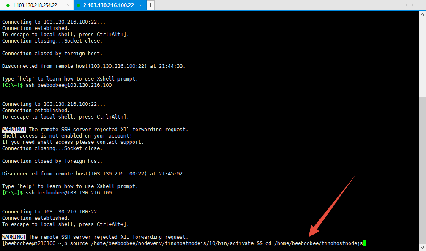Show the next tabs with right arrow
This screenshot has height=251, width=426.
pos(412,5)
